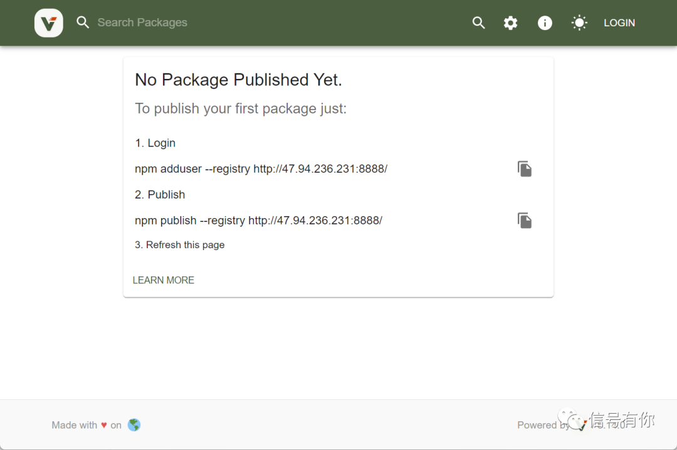Screen dimensions: 677x450
Task: Click the LOGIN button
Action: click(x=619, y=23)
